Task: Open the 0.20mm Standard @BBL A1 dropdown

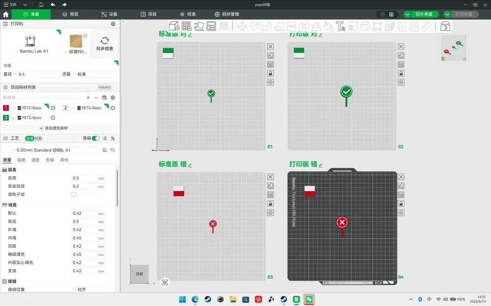Action: coord(55,150)
